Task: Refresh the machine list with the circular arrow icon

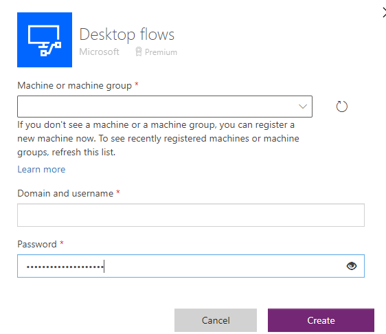Action: (x=341, y=107)
